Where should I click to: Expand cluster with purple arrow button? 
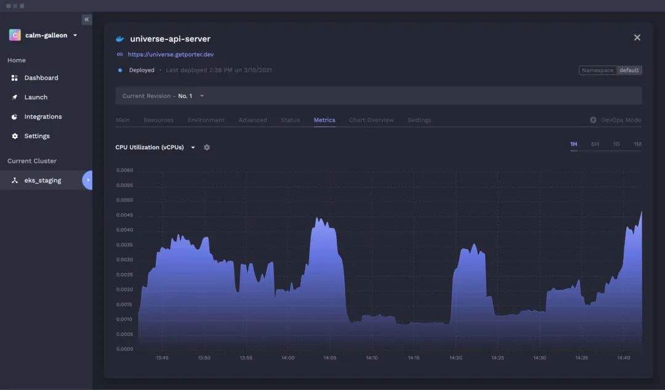coord(87,180)
